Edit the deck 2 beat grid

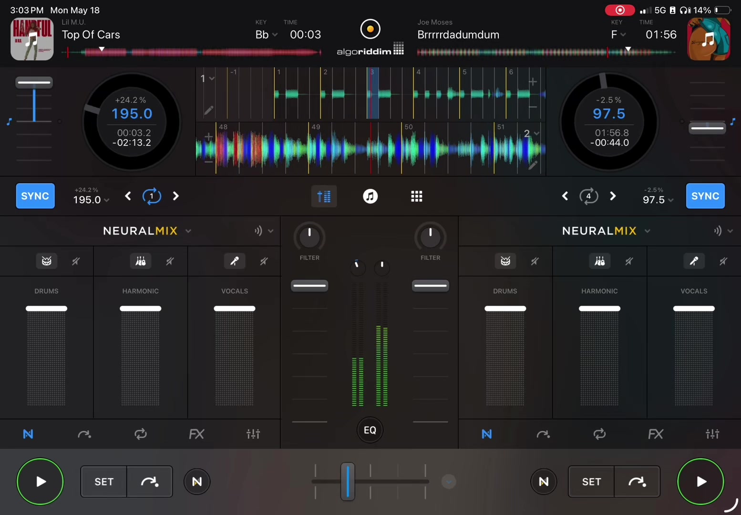click(x=533, y=165)
